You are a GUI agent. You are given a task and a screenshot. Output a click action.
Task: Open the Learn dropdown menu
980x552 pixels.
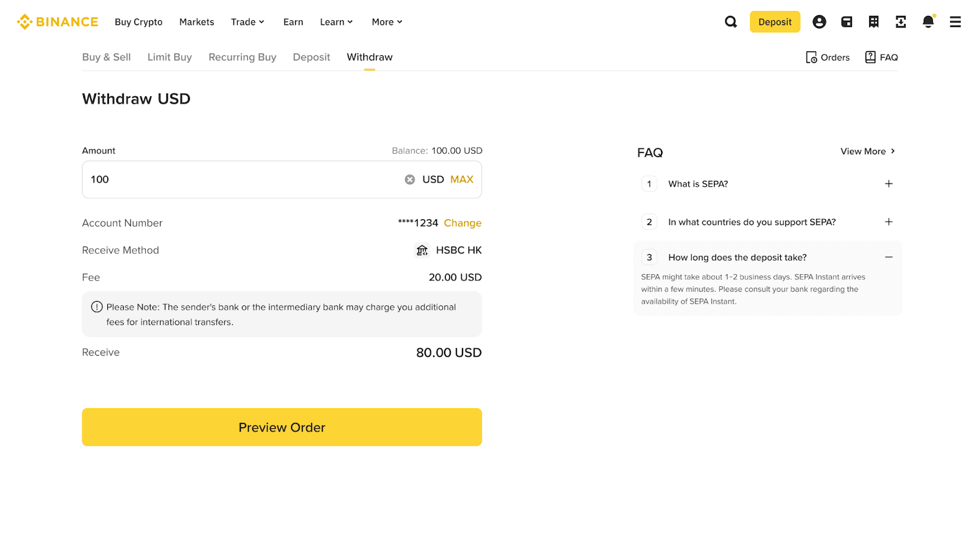coord(336,22)
